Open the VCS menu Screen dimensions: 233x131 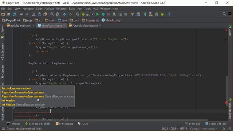pos(95,9)
